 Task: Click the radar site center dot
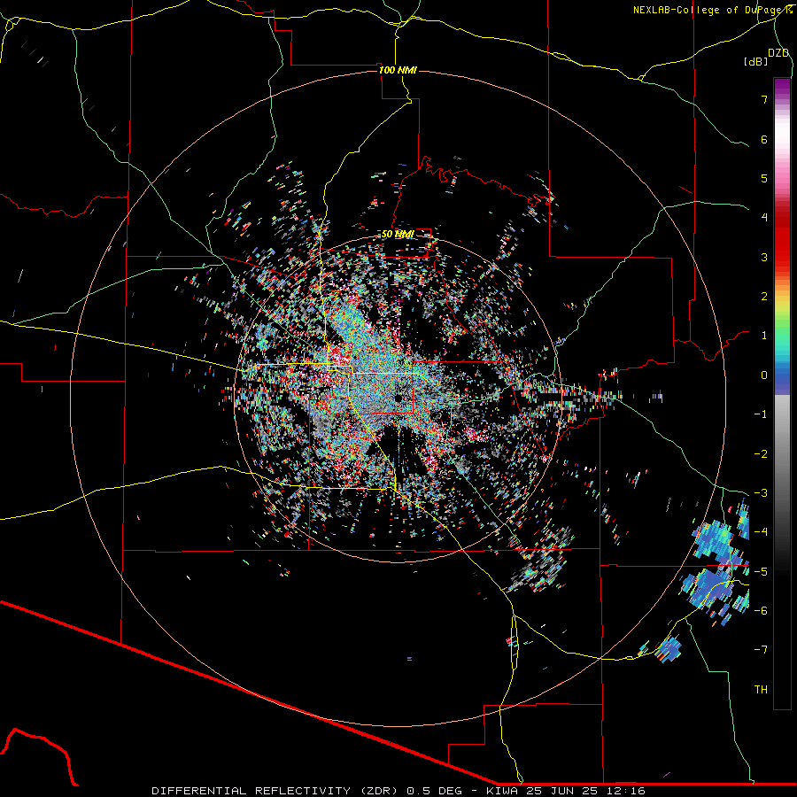click(x=398, y=398)
